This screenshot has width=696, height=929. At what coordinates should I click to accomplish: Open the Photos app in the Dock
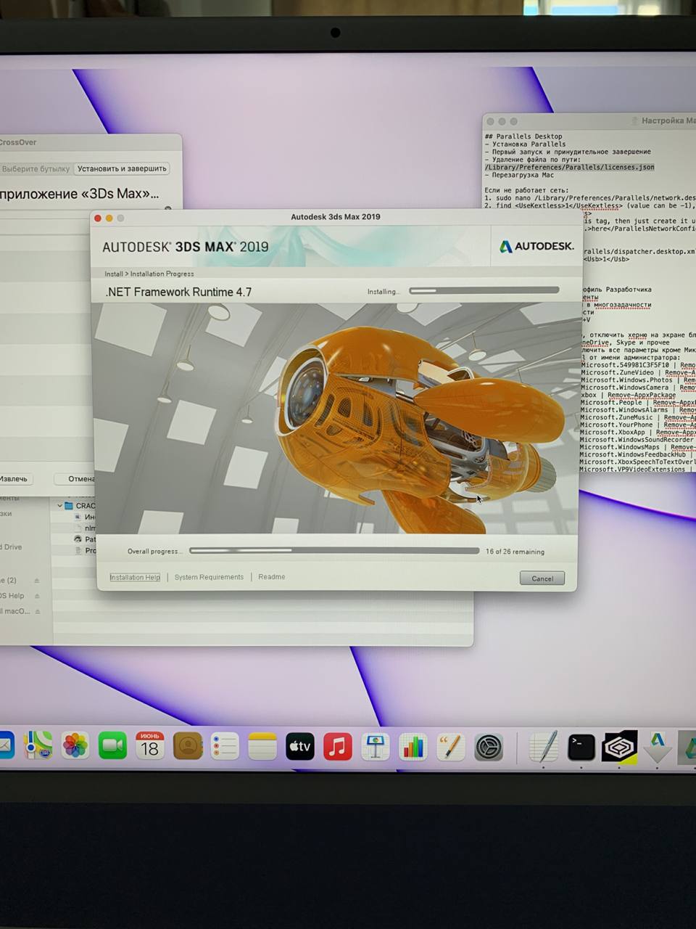75,745
